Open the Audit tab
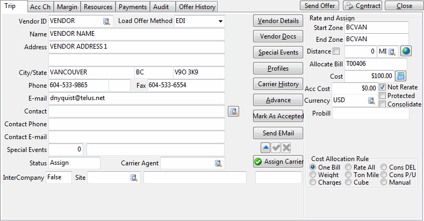This screenshot has height=221, width=424. pyautogui.click(x=162, y=7)
